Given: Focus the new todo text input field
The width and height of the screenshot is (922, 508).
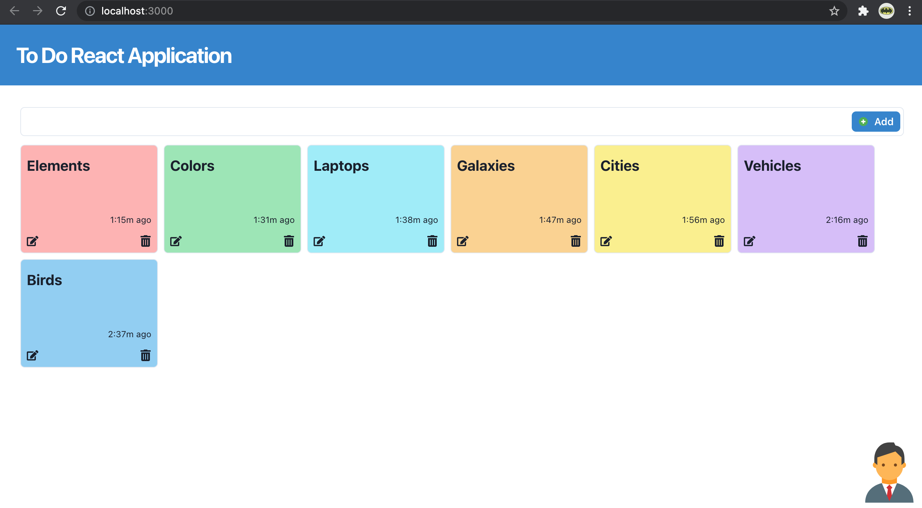Looking at the screenshot, I should point(435,122).
